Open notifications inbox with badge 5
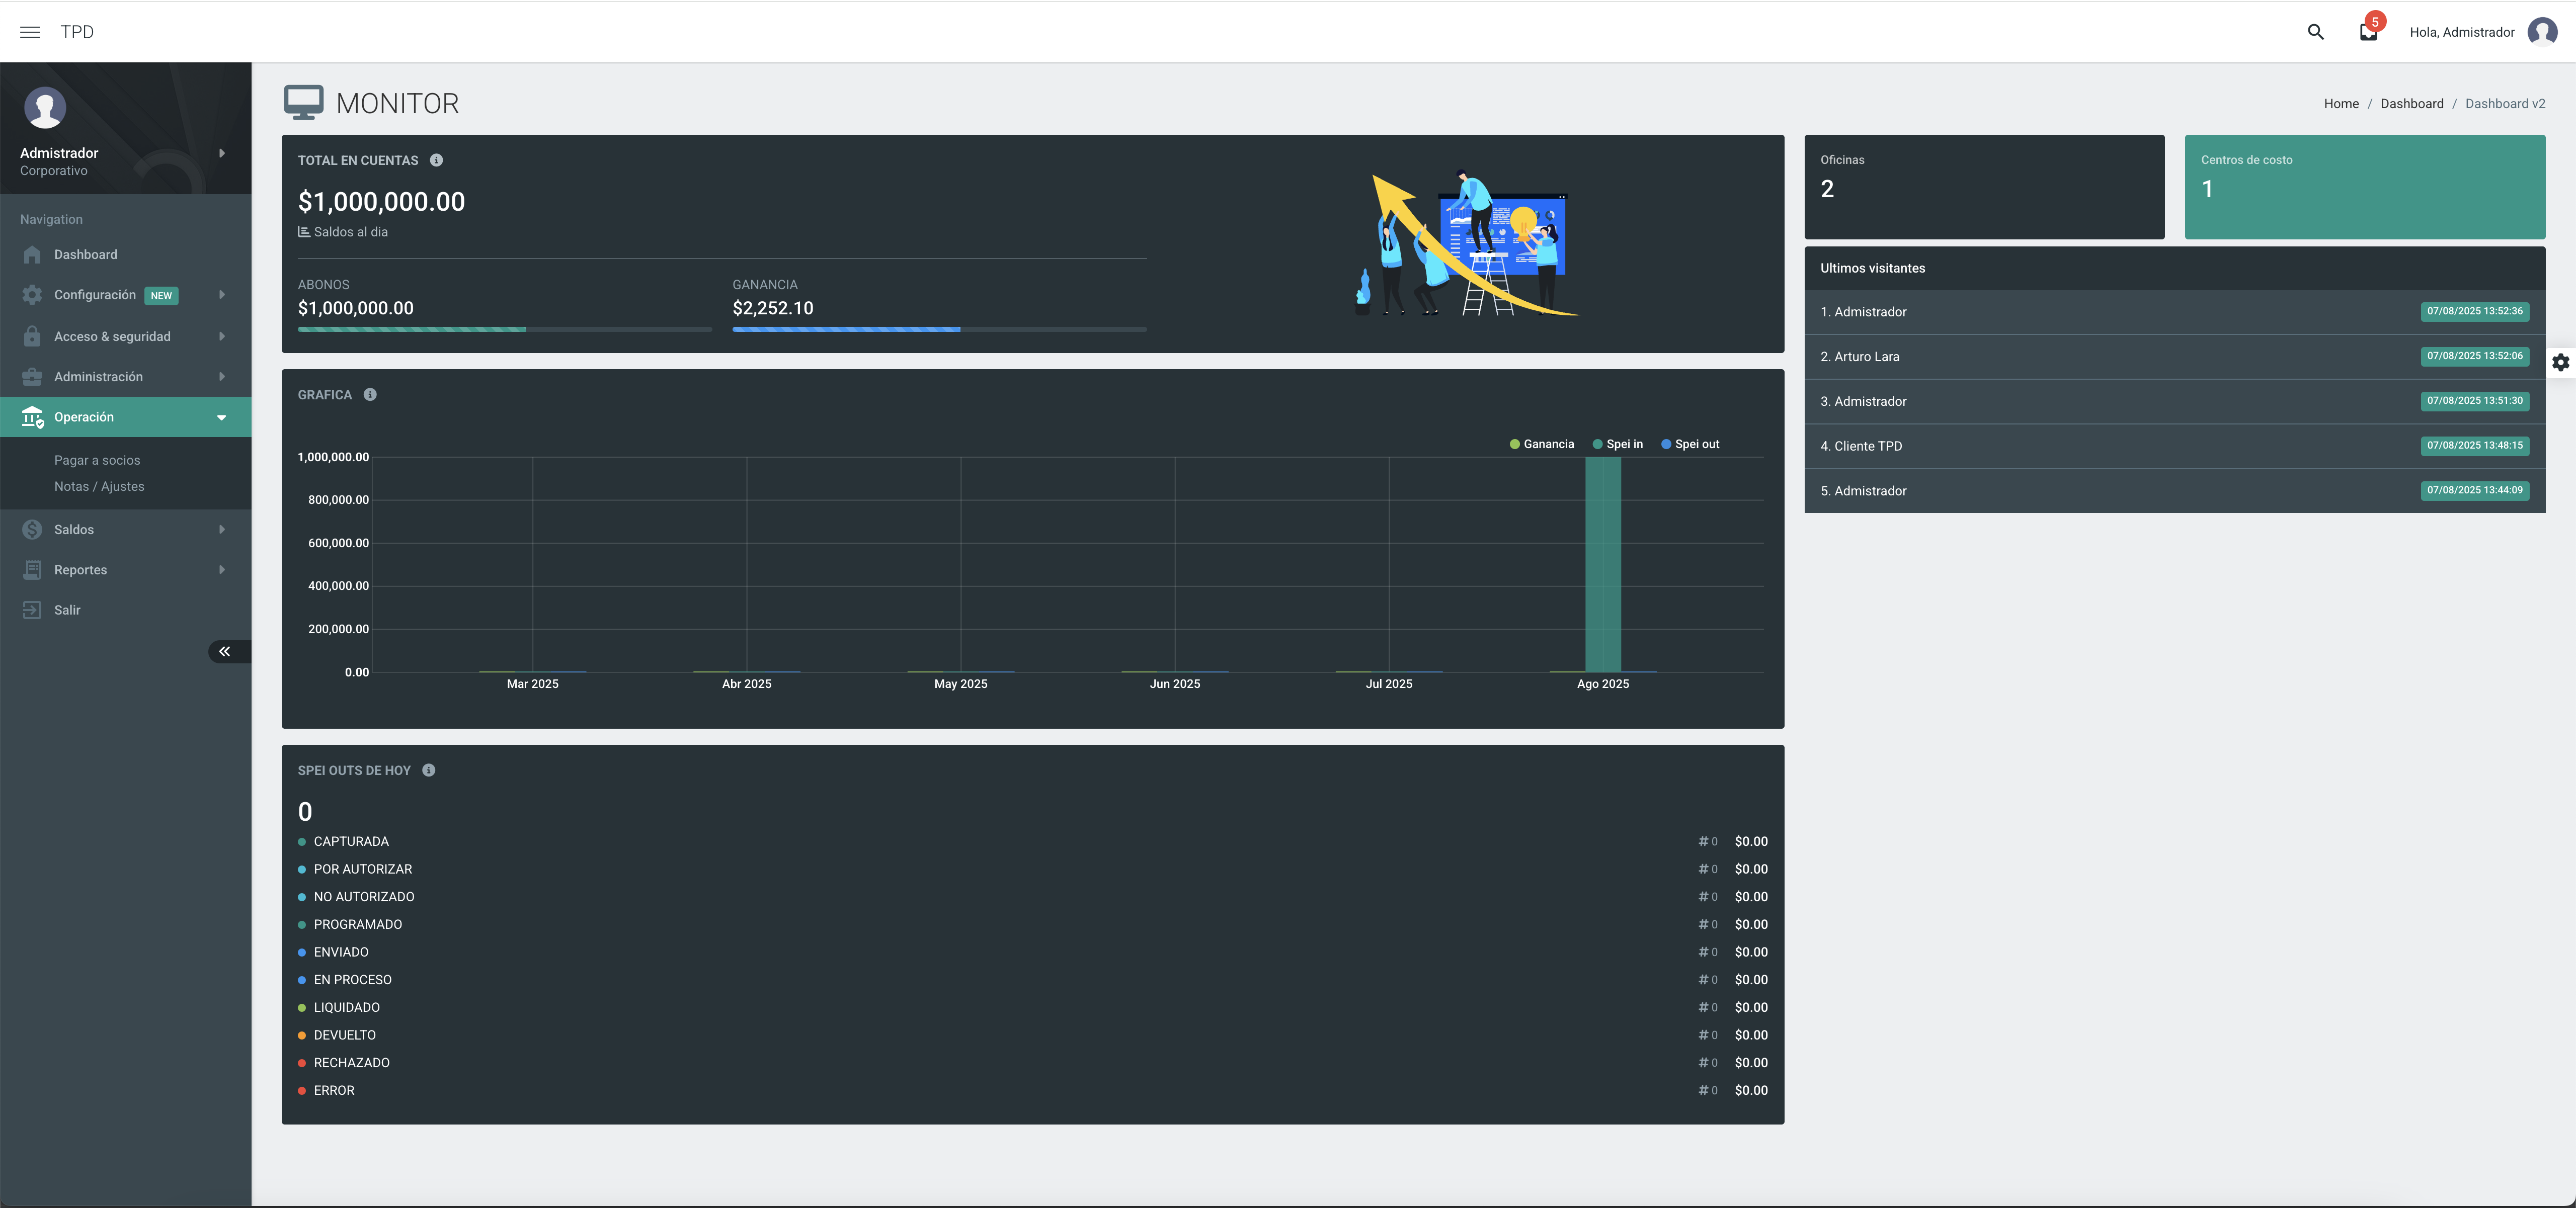The width and height of the screenshot is (2576, 1208). pyautogui.click(x=2368, y=32)
